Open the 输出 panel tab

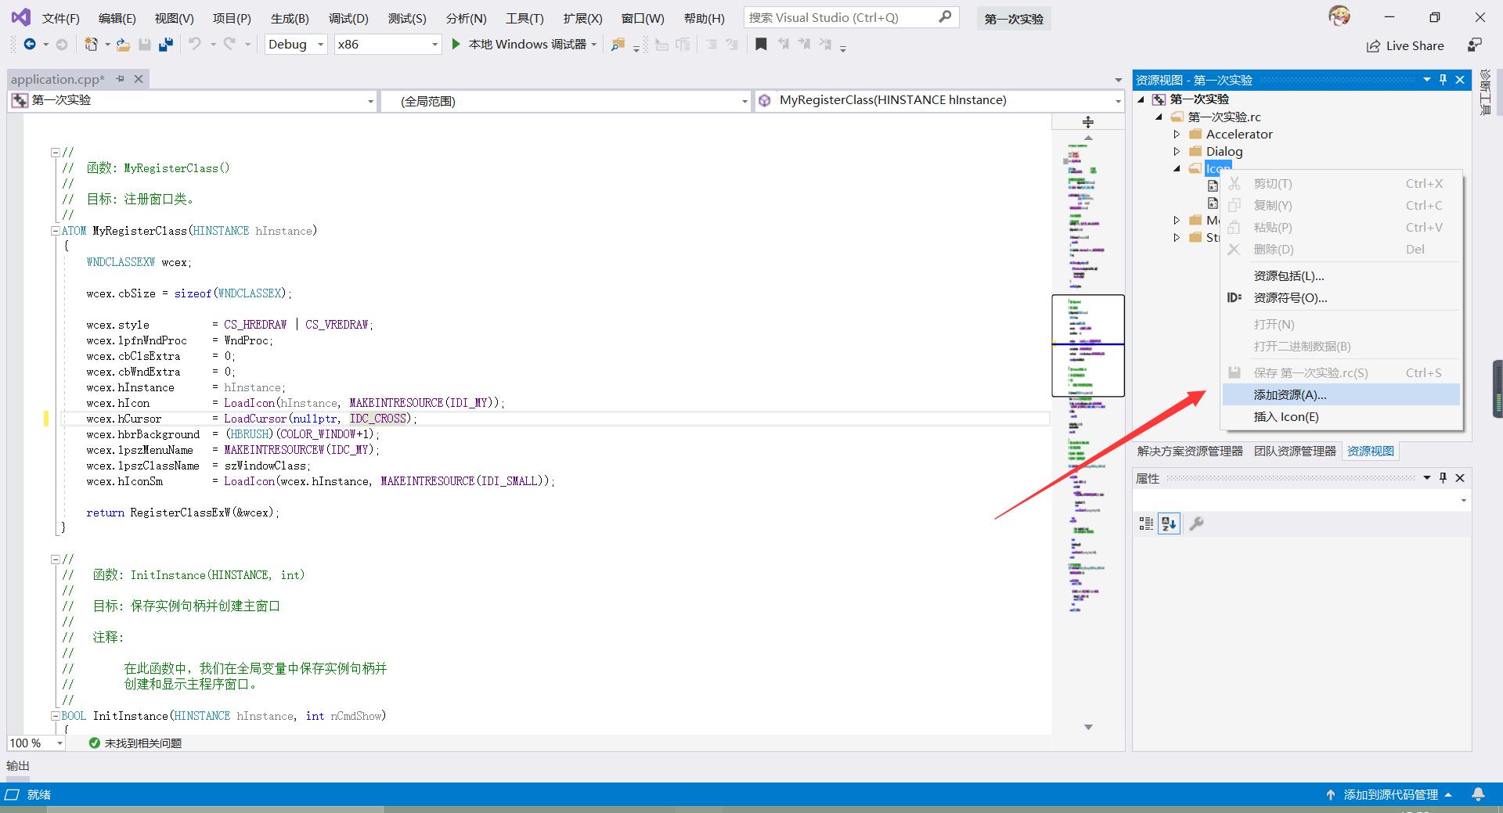click(x=18, y=765)
